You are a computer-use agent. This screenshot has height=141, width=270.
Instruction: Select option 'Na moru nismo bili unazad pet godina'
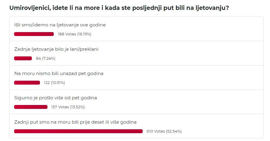tap(59, 73)
